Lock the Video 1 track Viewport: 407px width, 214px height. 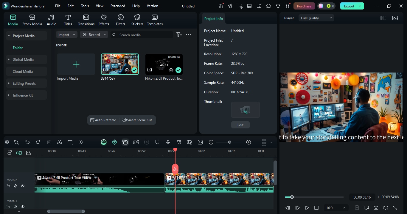click(8, 207)
